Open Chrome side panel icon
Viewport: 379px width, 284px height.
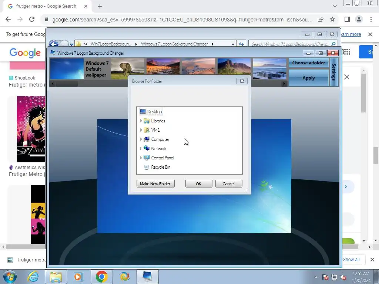[347, 19]
